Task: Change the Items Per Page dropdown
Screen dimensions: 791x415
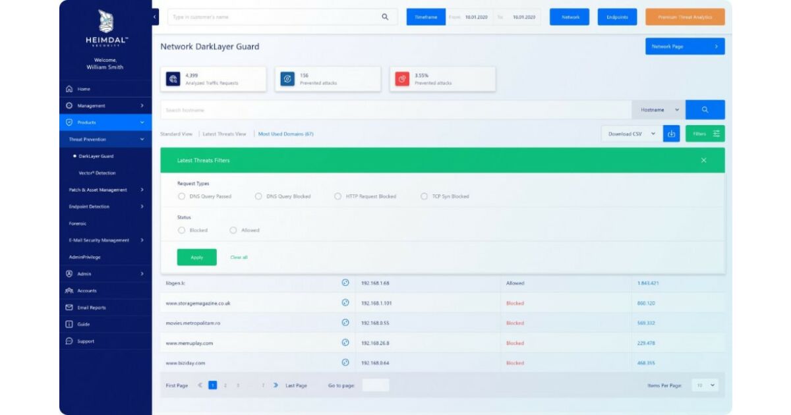Action: click(705, 385)
